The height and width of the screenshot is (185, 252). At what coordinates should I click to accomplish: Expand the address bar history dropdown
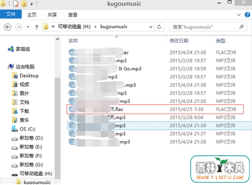[151, 27]
